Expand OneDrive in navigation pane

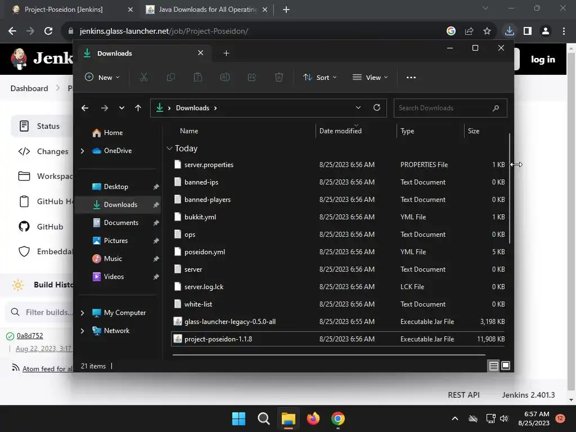tap(82, 151)
